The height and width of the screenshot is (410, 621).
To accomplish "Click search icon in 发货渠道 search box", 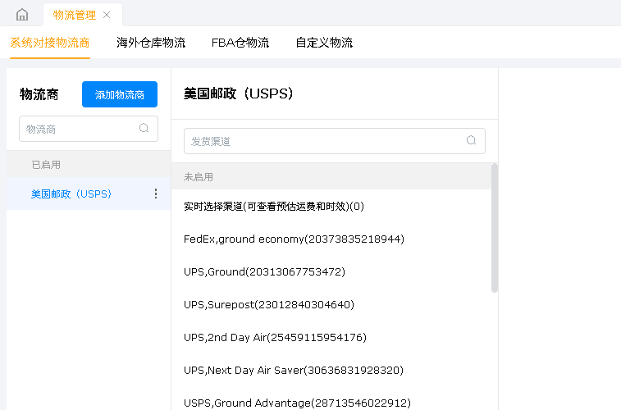I will 472,140.
